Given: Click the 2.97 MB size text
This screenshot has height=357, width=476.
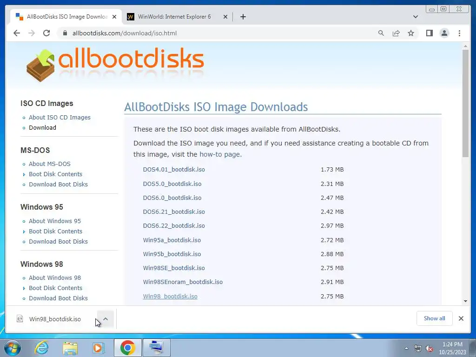Looking at the screenshot, I should (x=332, y=225).
